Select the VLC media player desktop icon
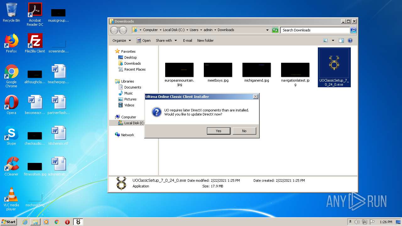 pyautogui.click(x=11, y=199)
